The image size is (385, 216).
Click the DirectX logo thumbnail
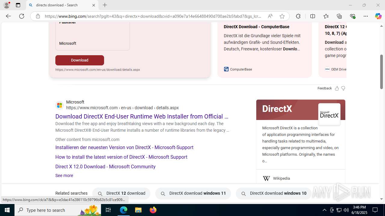[329, 114]
